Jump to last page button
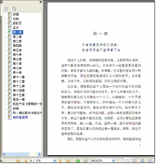 (68, 161)
